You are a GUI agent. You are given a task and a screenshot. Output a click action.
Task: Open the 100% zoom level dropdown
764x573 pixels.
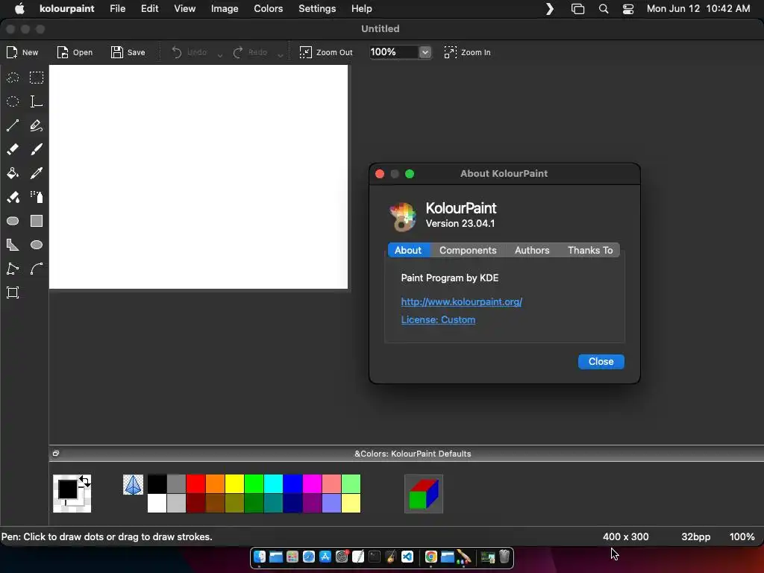coord(425,52)
